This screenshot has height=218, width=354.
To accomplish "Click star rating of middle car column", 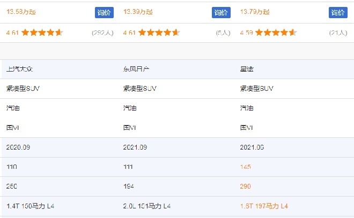I will pos(159,33).
